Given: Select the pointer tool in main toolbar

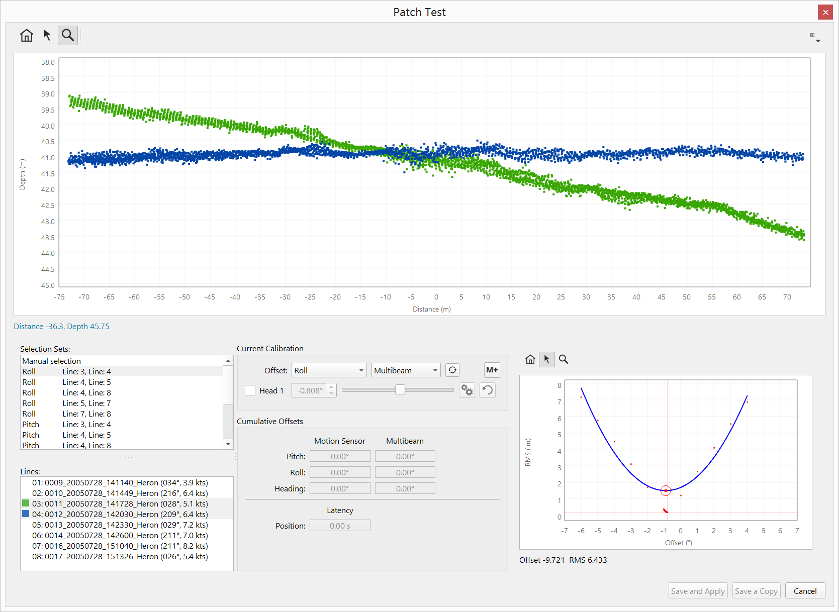Looking at the screenshot, I should (47, 35).
